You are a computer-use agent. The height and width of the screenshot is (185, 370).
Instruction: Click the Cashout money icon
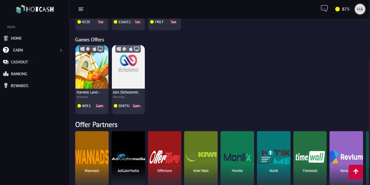6,62
